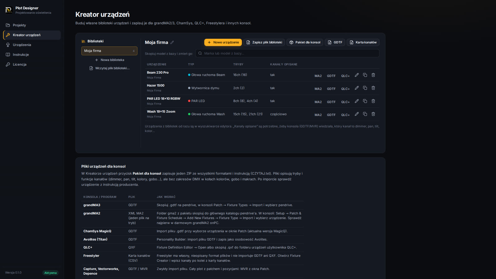Export Beam 230 Pro as QLC+
The image size is (496, 279).
tap(345, 76)
